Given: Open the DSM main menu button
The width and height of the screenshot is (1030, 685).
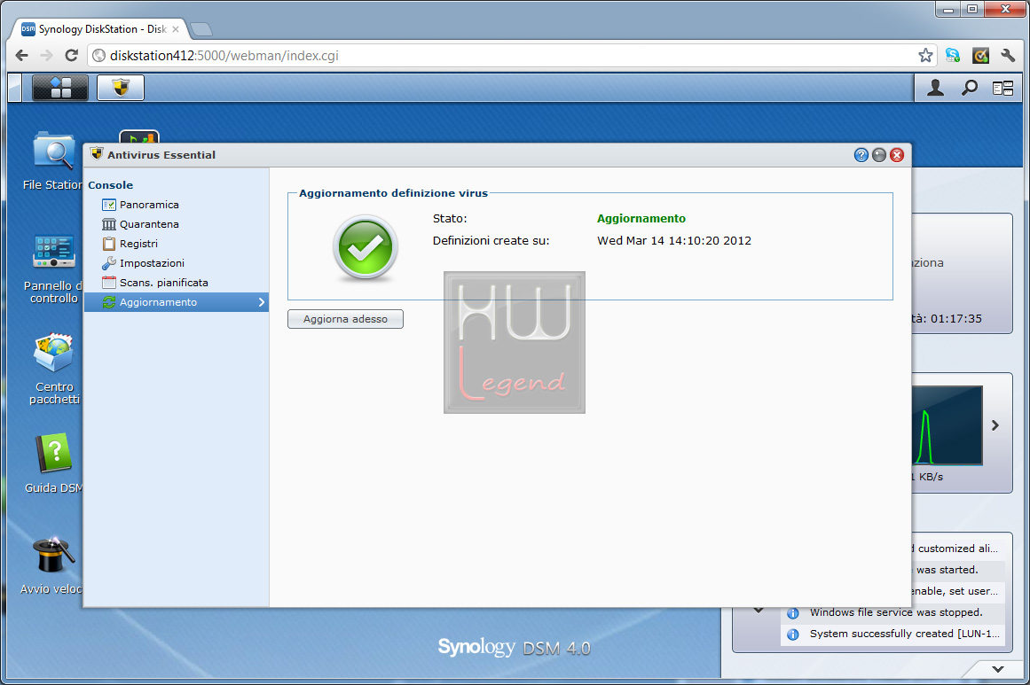Looking at the screenshot, I should point(59,87).
